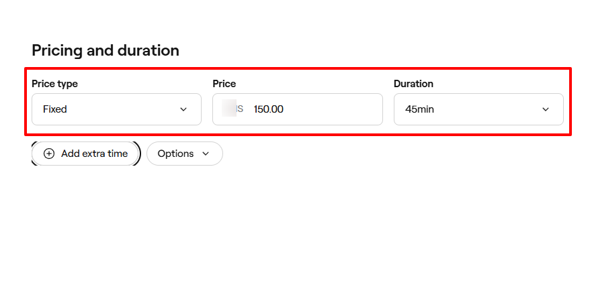
Task: Click the Add extra time text
Action: pyautogui.click(x=94, y=154)
